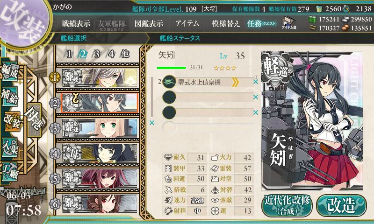Clear the second equipment slot X
Screen dimensions: 374x224
tap(255, 97)
